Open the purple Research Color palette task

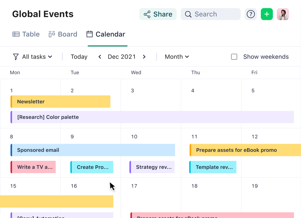point(152,117)
